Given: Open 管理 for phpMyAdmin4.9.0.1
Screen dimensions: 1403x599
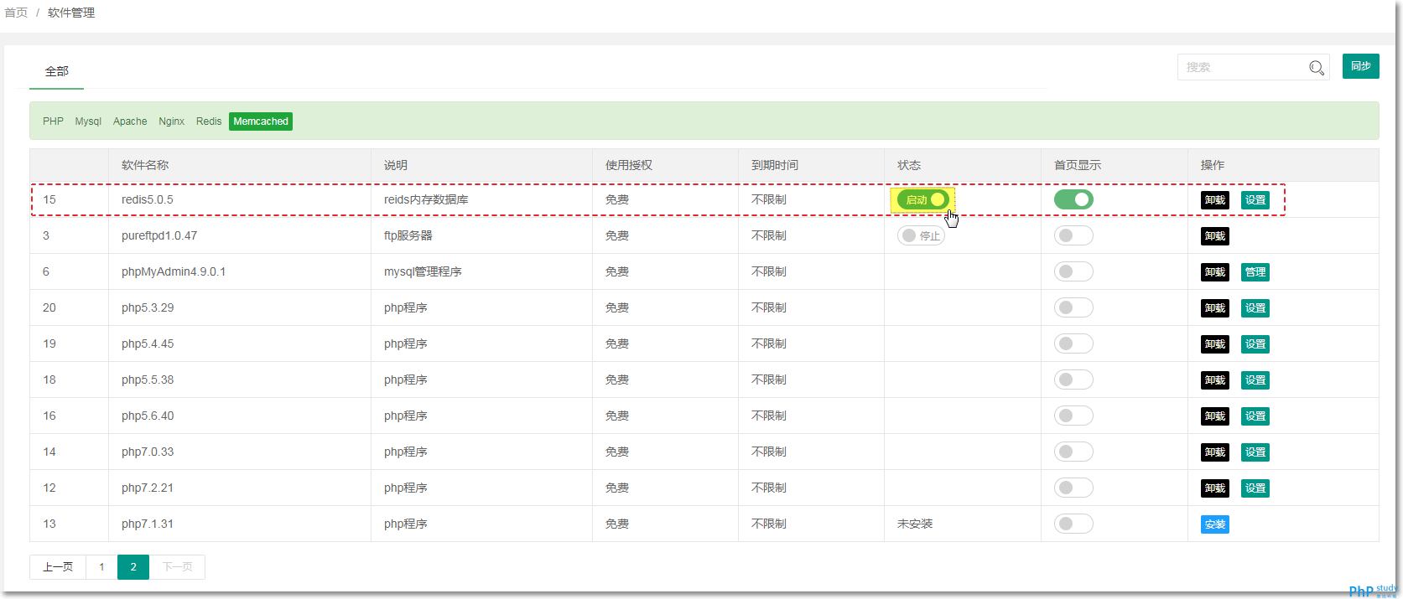Looking at the screenshot, I should point(1255,272).
